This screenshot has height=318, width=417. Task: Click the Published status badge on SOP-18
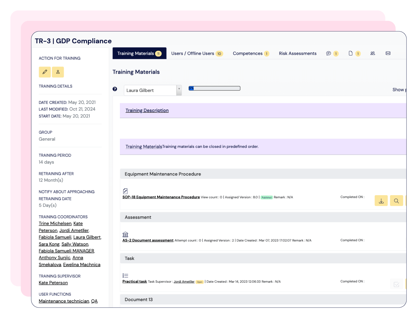(267, 198)
